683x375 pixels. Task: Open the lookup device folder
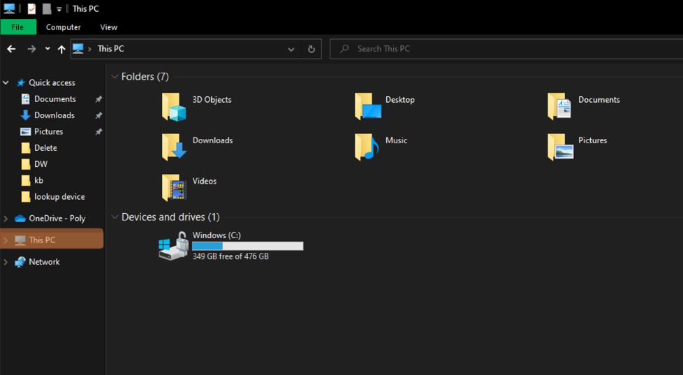coord(59,197)
